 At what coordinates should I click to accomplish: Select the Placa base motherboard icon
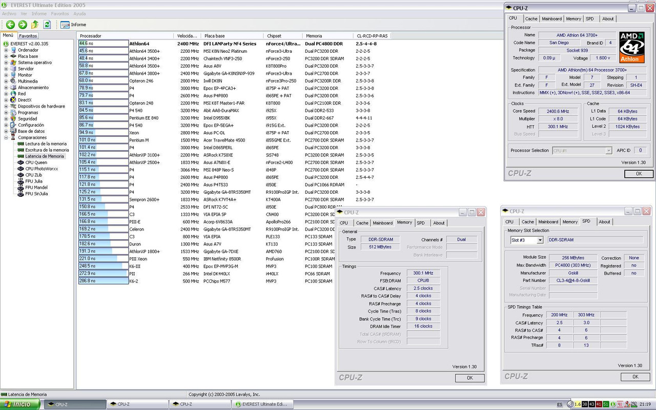[13, 56]
